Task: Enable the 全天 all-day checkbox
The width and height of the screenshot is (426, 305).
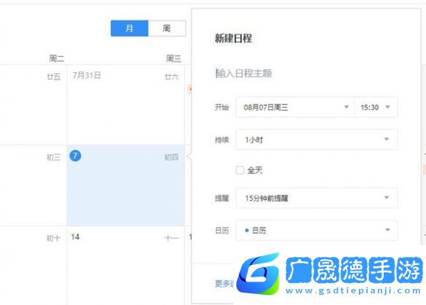Action: point(239,171)
